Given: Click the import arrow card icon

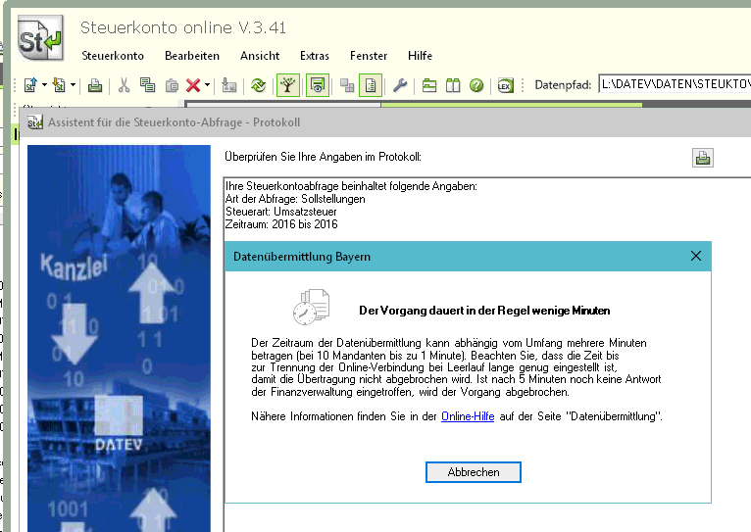Looking at the screenshot, I should coord(229,85).
